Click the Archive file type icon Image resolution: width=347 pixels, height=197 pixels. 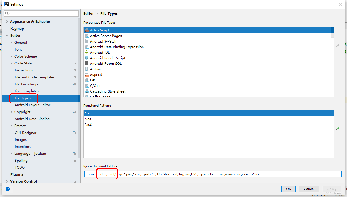pos(86,69)
